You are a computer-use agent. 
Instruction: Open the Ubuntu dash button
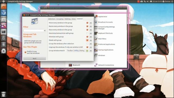coord(4,1)
